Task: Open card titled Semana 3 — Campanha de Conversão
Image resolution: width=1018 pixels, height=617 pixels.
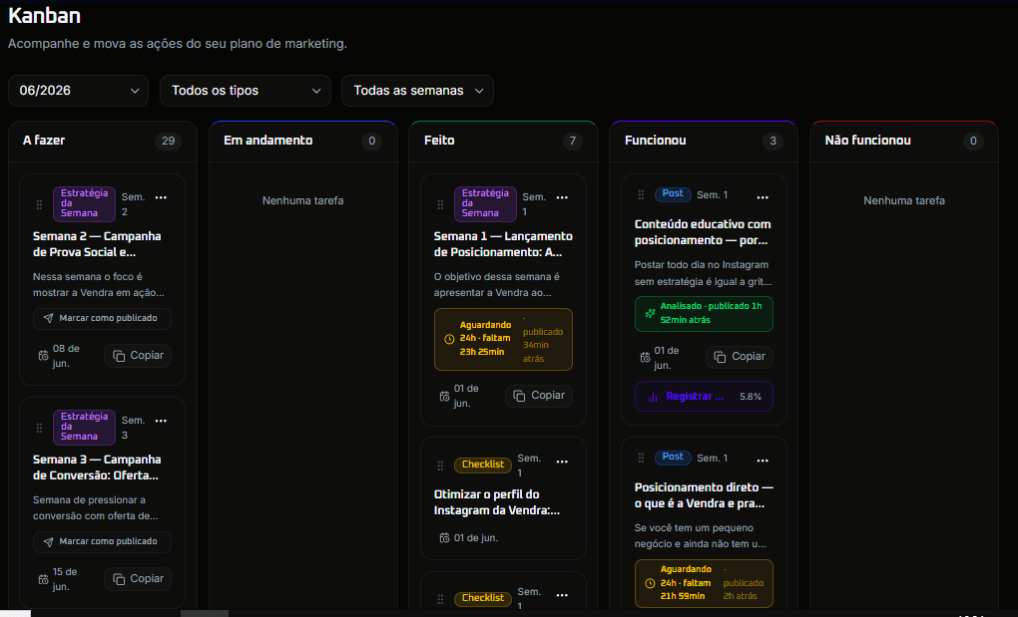Action: (x=98, y=467)
